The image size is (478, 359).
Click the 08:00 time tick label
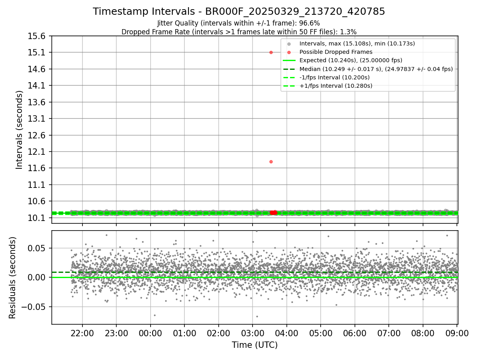[423, 333]
